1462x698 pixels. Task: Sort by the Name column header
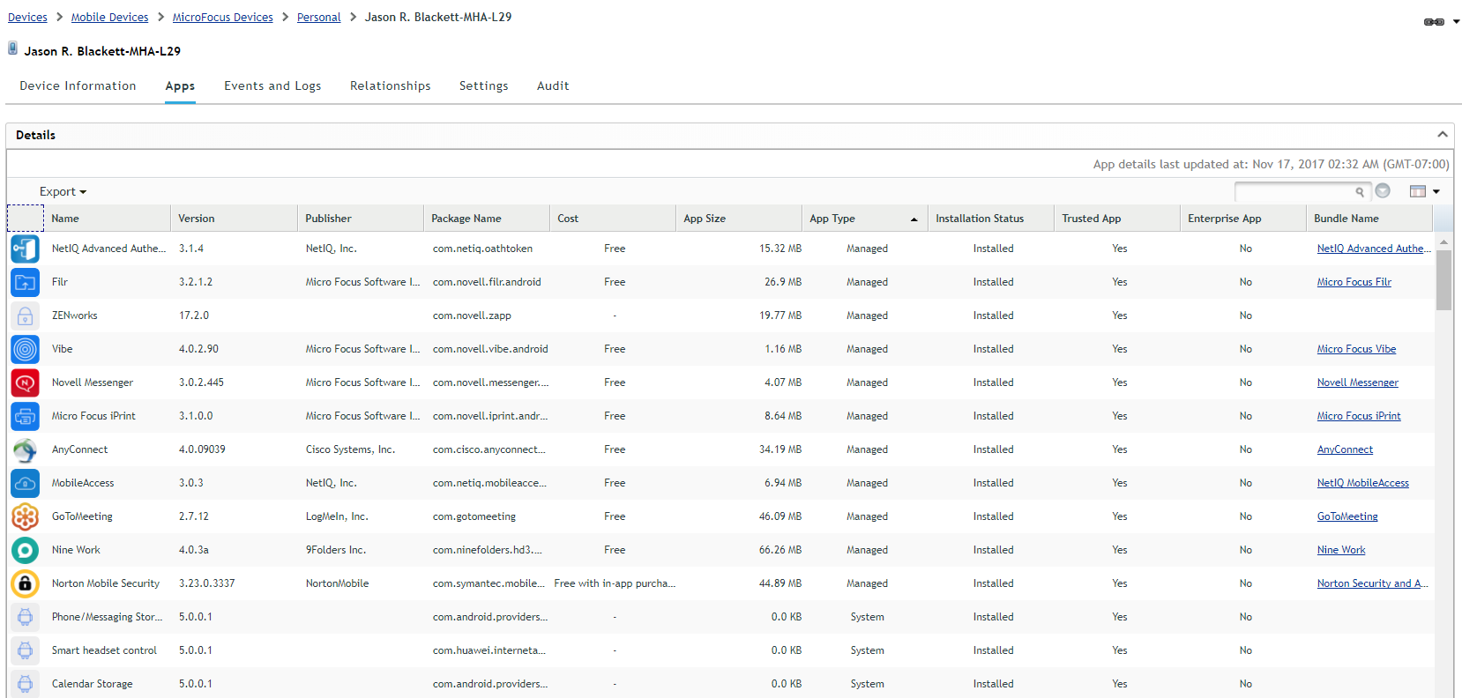108,219
